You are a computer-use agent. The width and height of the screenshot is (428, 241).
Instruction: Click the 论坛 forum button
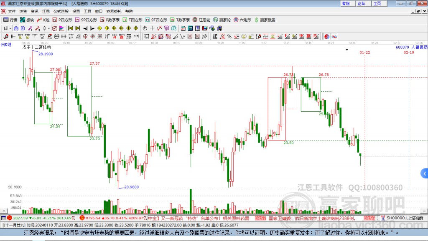pyautogui.click(x=362, y=3)
